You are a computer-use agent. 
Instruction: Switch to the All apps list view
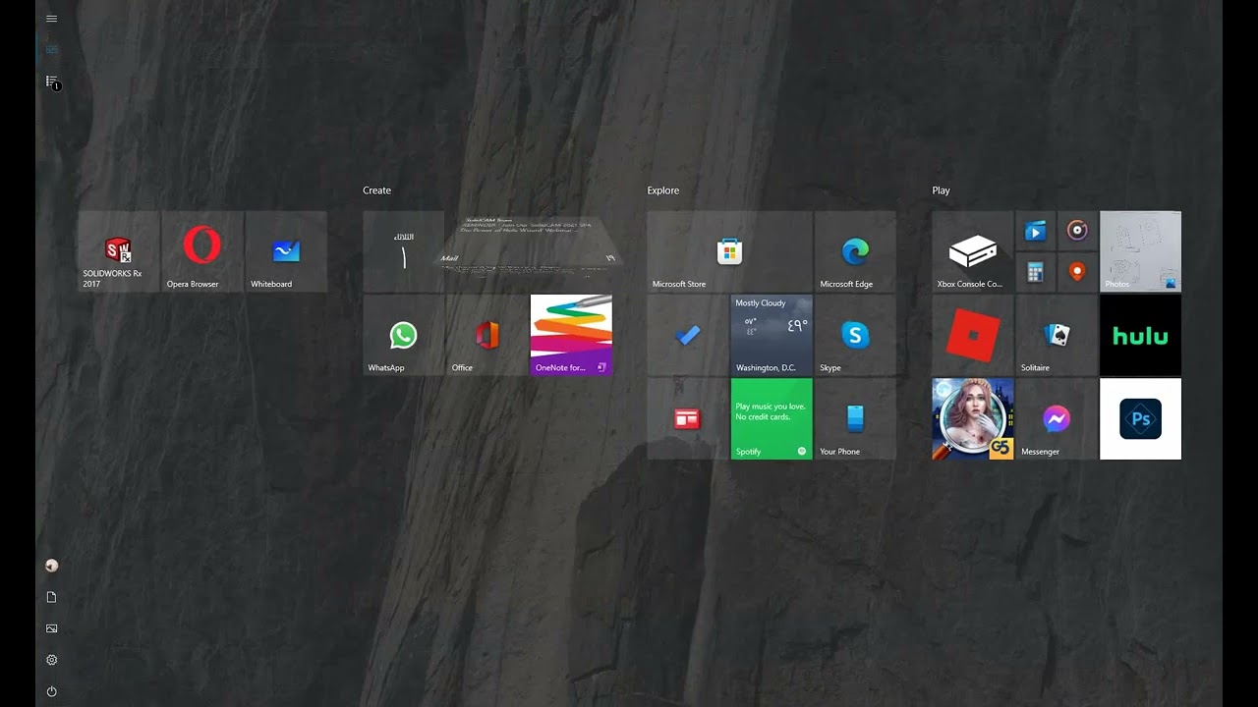[52, 82]
